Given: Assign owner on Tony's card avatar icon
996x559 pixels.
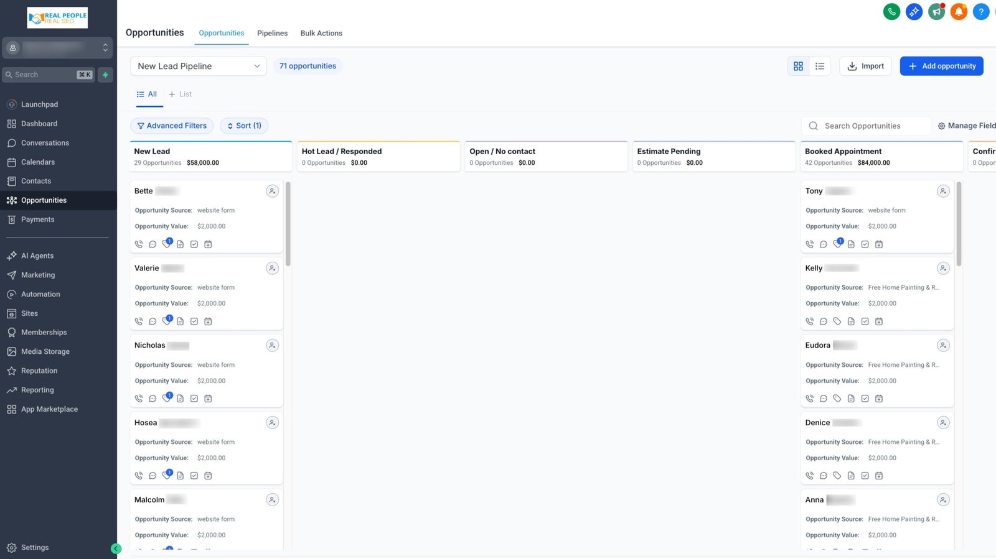Looking at the screenshot, I should (x=942, y=192).
